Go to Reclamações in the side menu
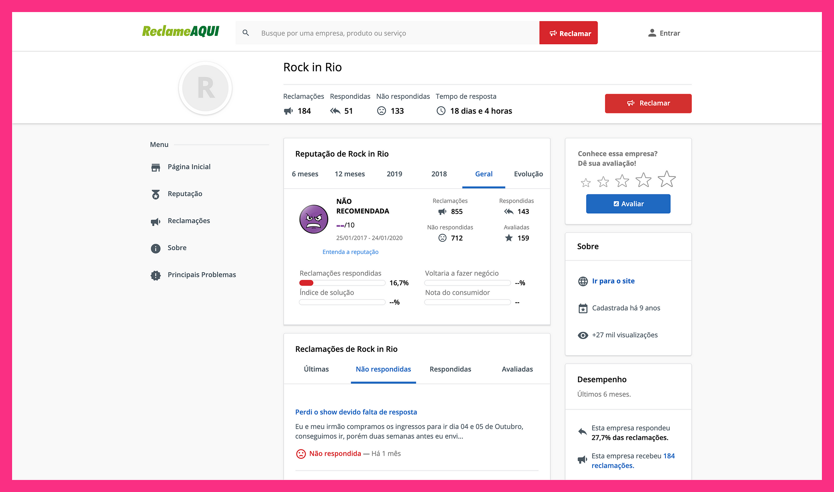This screenshot has height=492, width=834. coord(189,221)
